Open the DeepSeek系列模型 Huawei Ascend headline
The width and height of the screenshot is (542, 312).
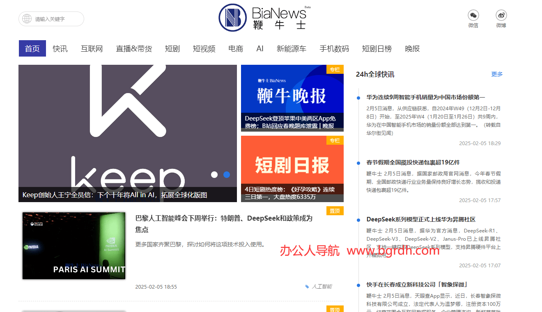click(421, 219)
